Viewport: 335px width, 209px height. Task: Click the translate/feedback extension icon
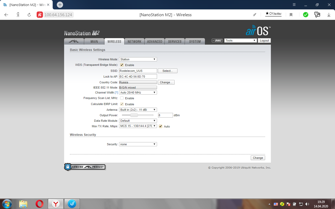tap(317, 15)
